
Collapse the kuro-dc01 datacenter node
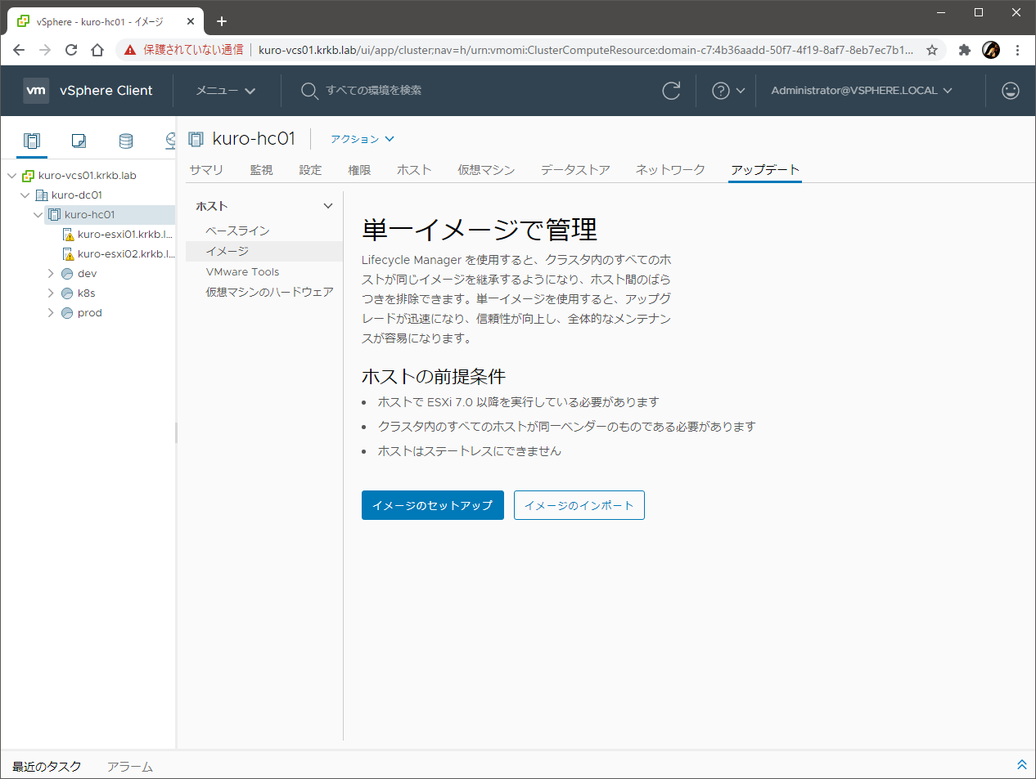click(25, 195)
